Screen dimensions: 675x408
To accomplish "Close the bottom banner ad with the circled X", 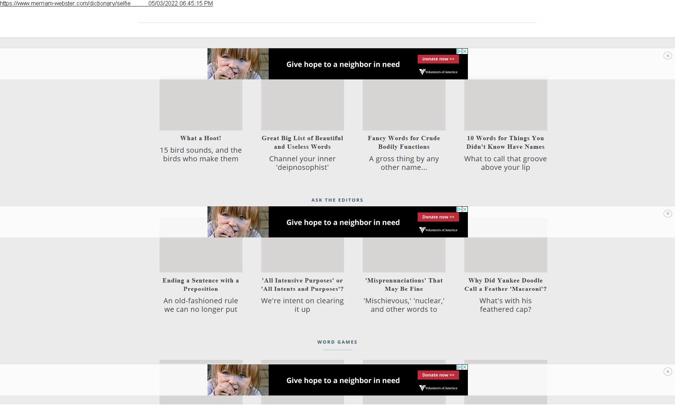I will (667, 372).
